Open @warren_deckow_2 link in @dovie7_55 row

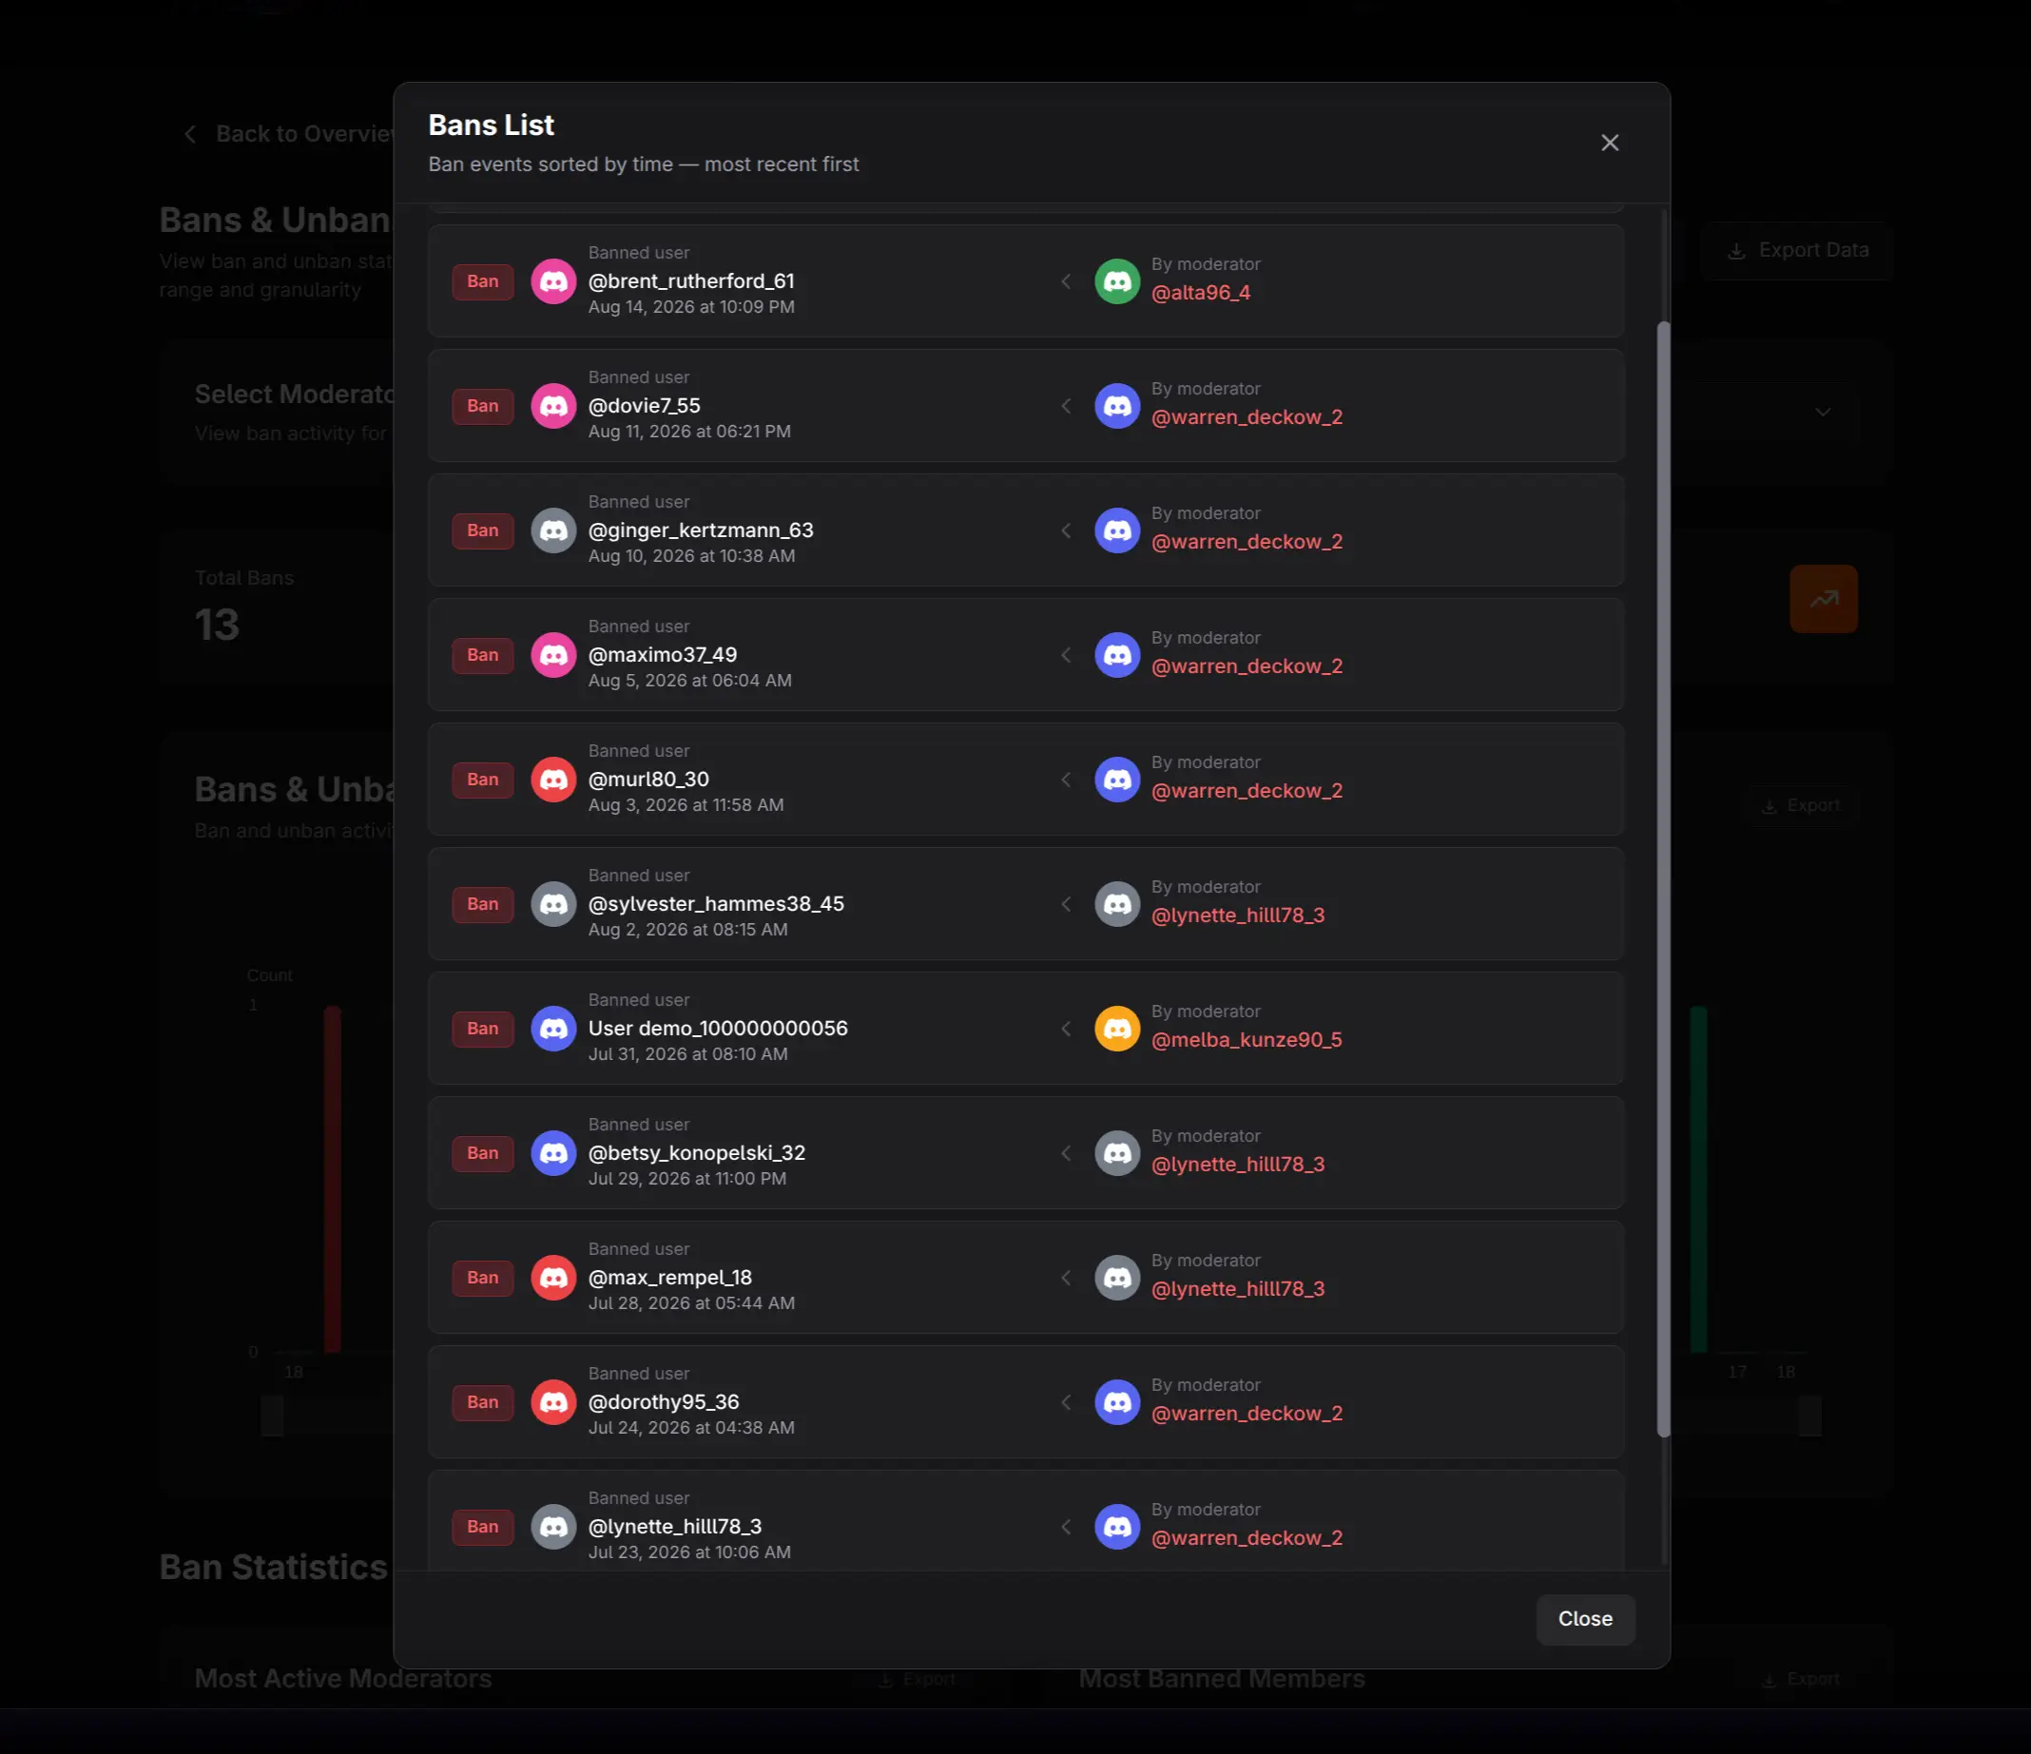click(1247, 417)
